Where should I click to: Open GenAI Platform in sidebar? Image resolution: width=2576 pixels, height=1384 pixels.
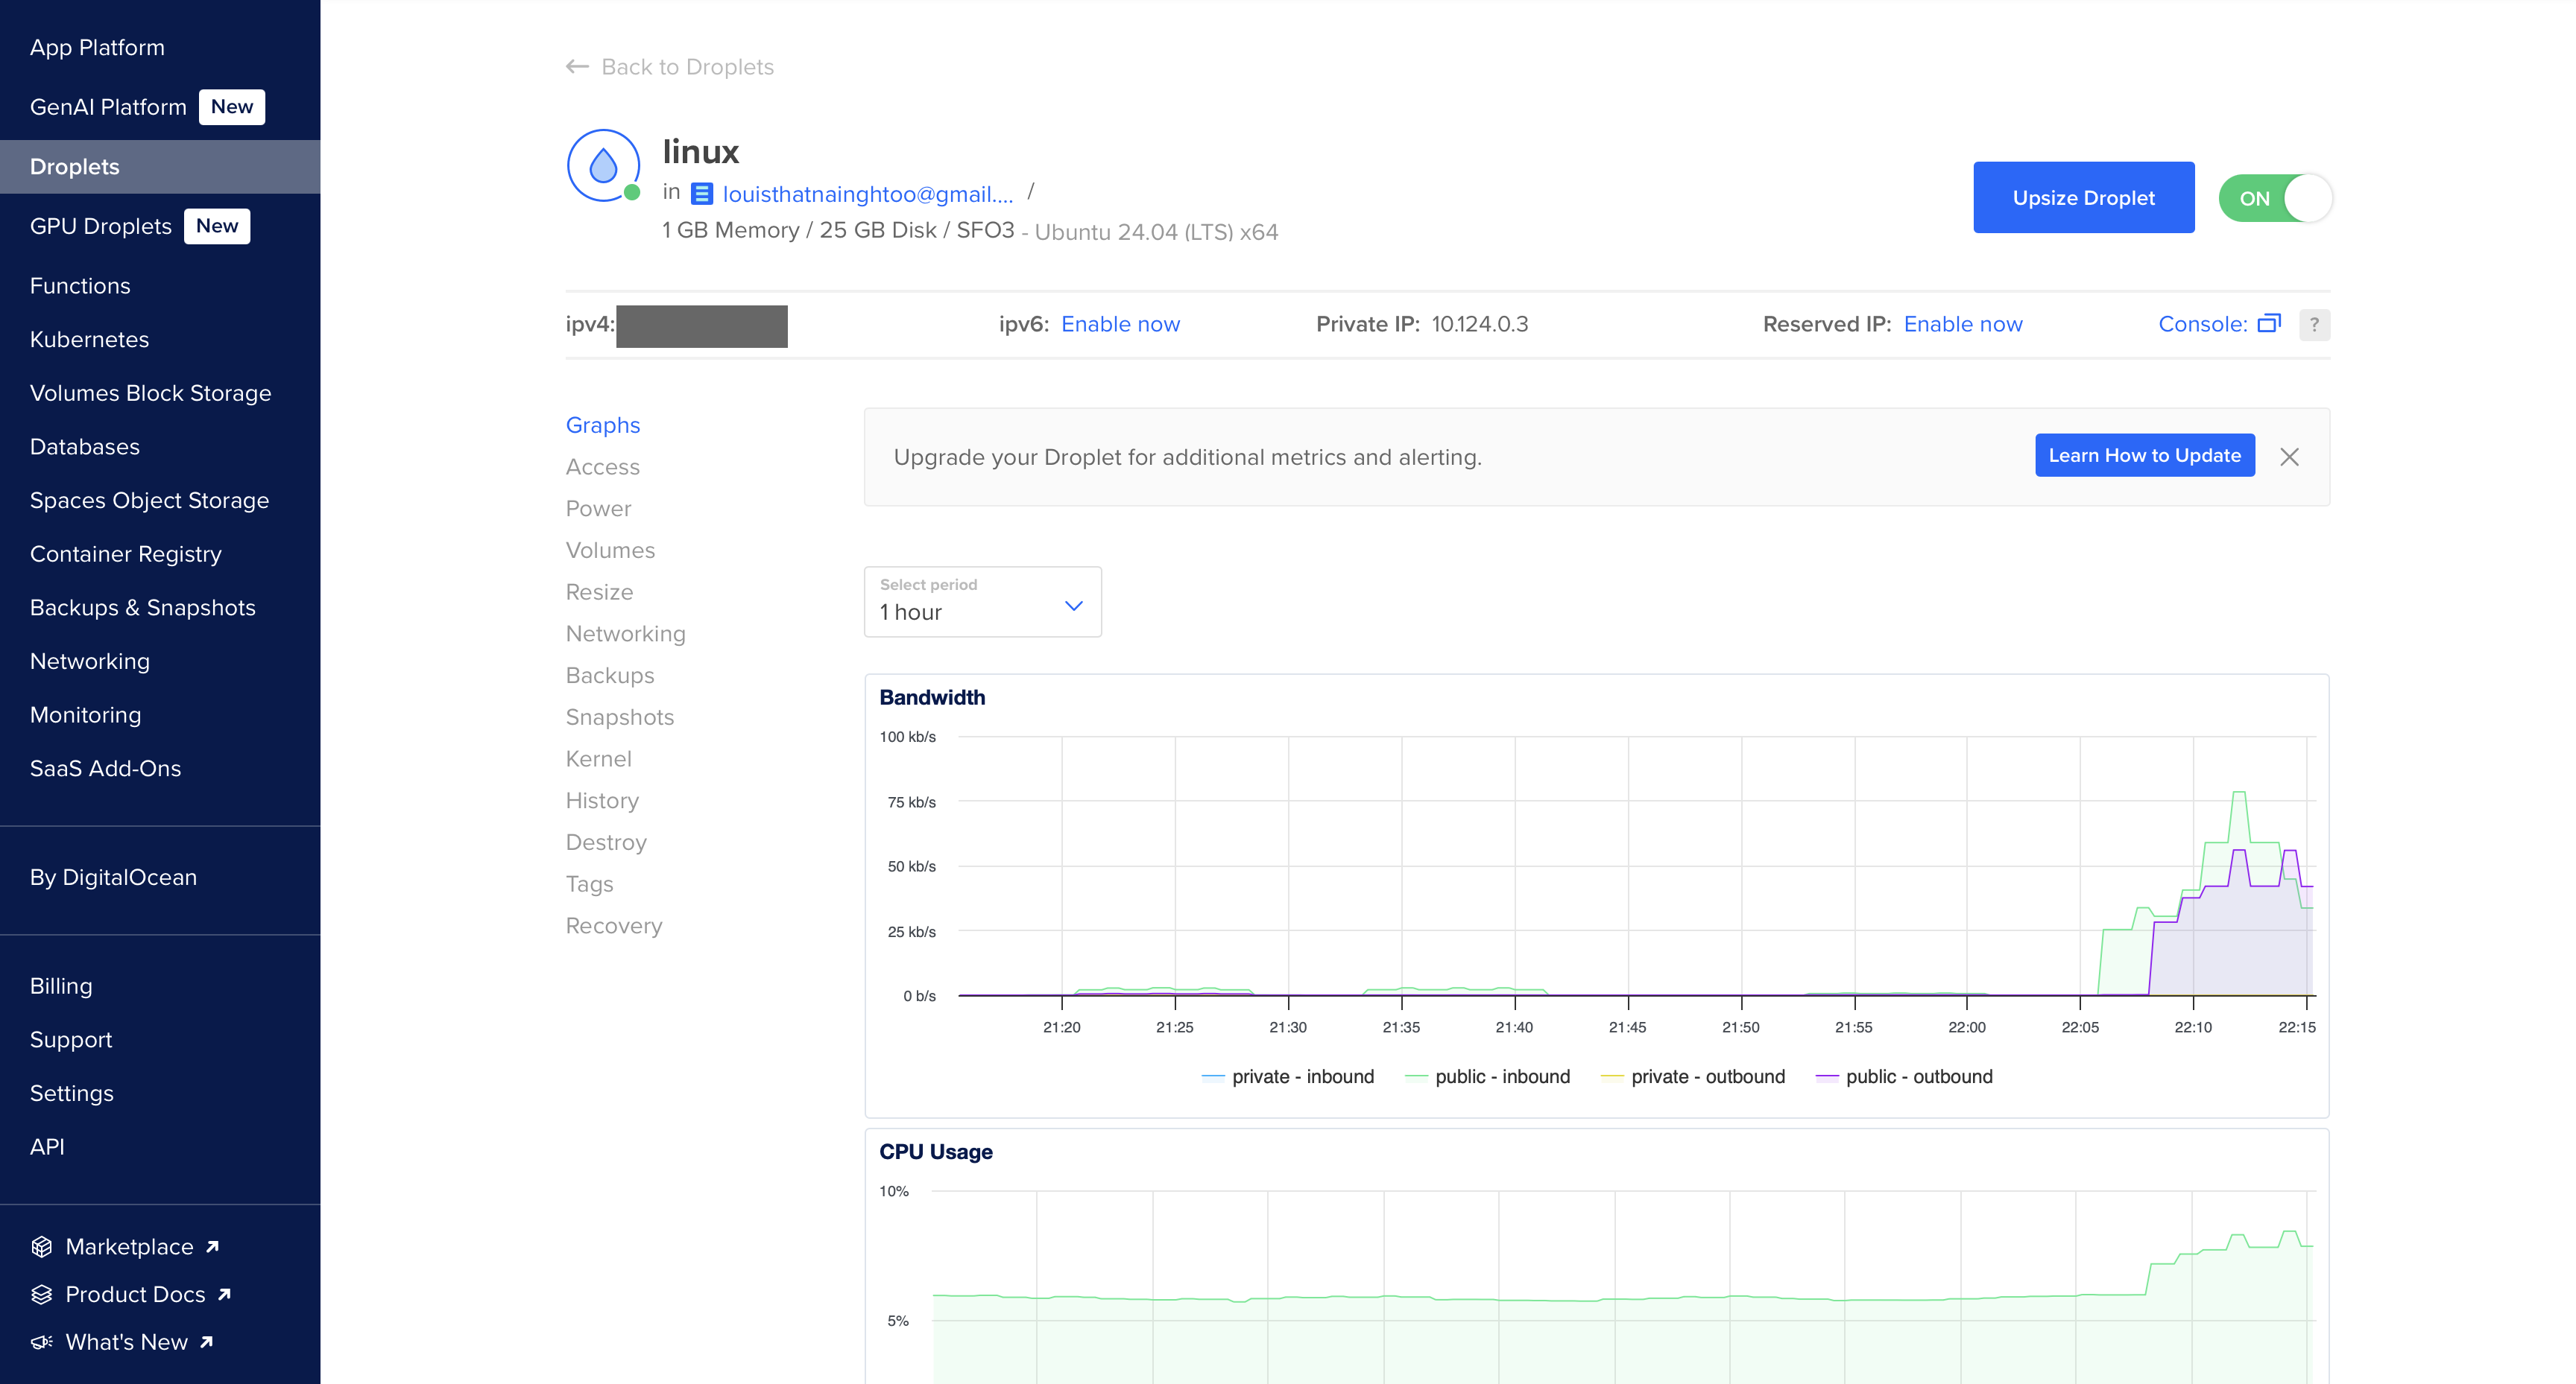(108, 107)
